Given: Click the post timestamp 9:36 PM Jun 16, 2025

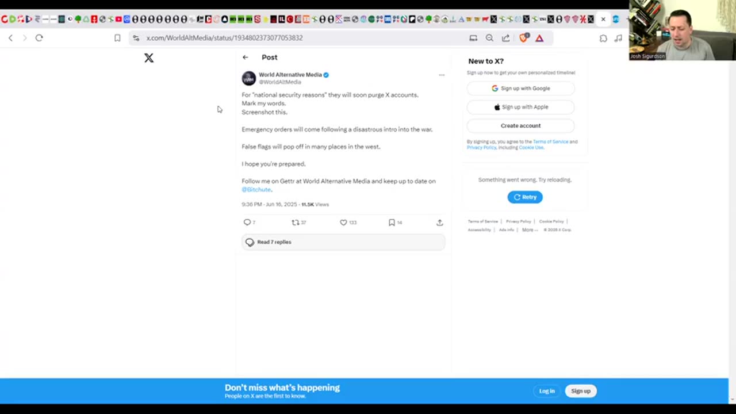Looking at the screenshot, I should click(269, 204).
